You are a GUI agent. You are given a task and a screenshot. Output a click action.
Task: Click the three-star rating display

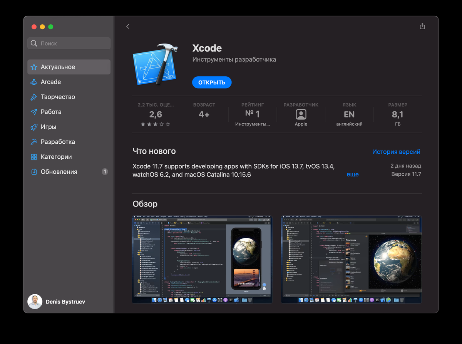point(156,124)
